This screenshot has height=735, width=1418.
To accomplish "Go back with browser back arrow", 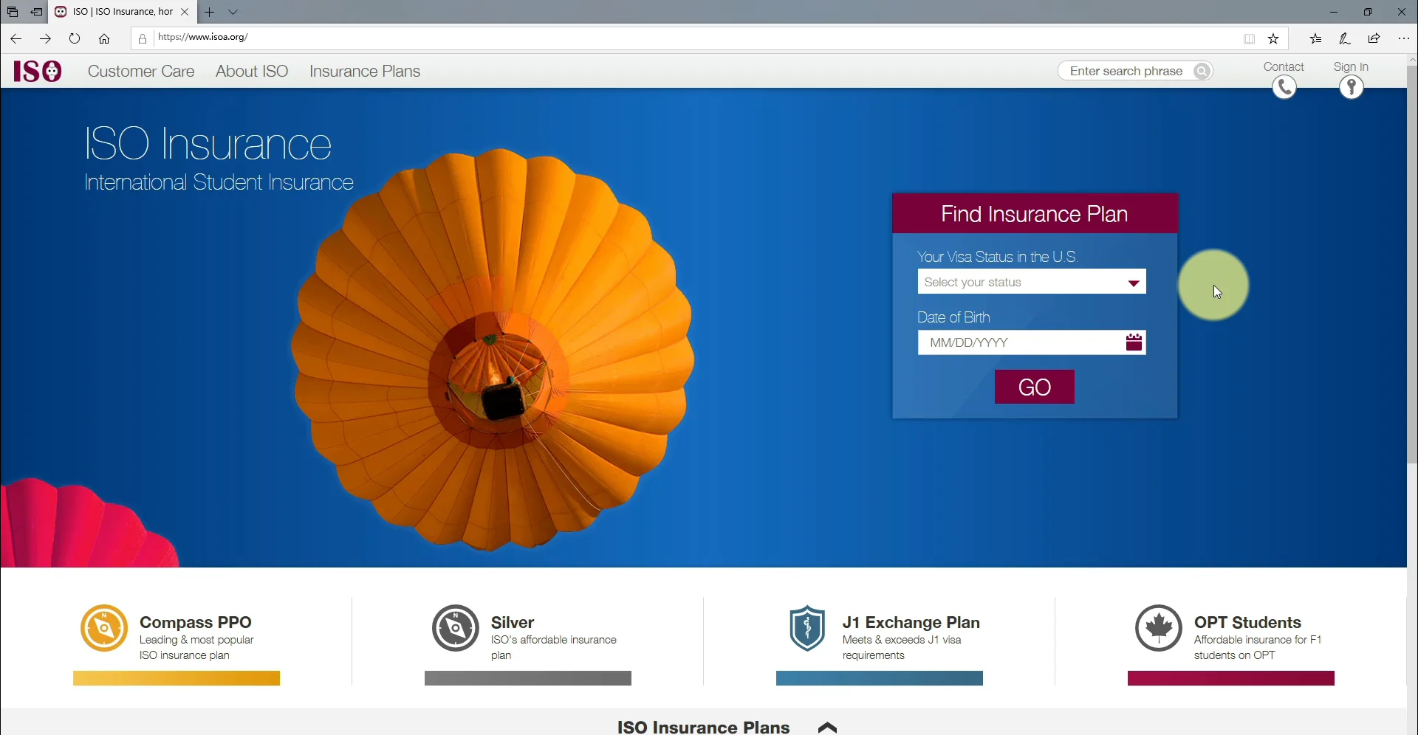I will pyautogui.click(x=16, y=38).
